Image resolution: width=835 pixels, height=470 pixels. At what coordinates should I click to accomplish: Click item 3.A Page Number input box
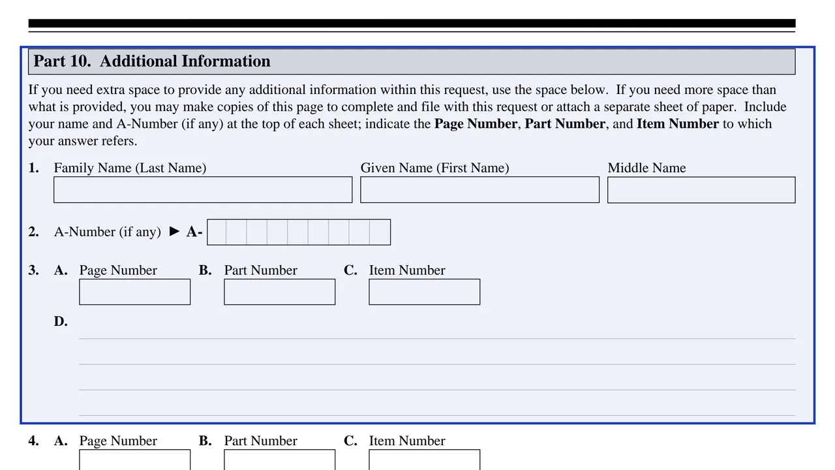tap(135, 292)
